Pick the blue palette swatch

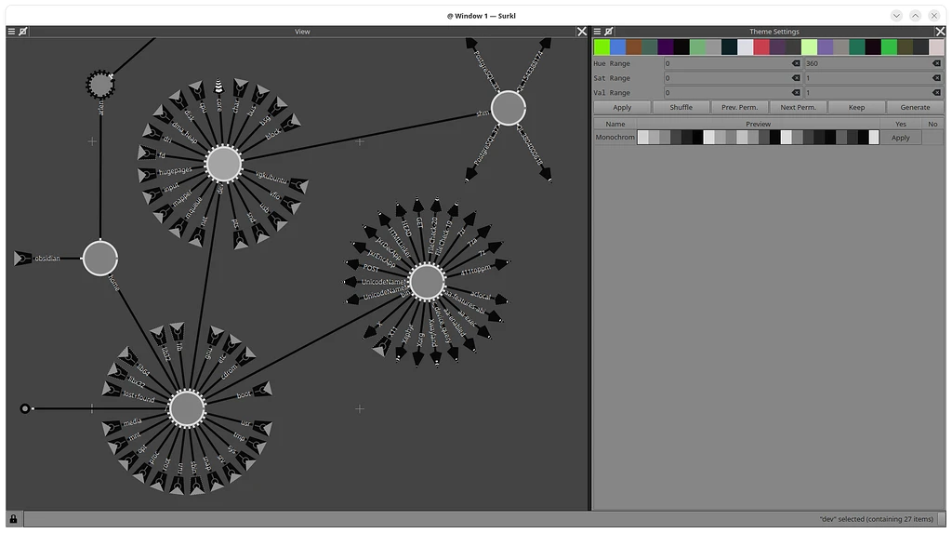coord(617,47)
